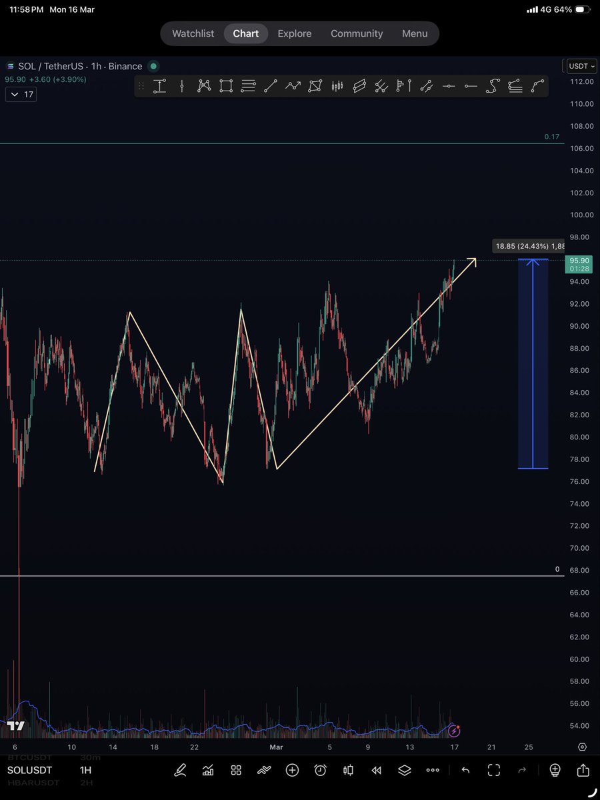Open the indicators chart icon
Screen dimensions: 600x800
coord(208,770)
